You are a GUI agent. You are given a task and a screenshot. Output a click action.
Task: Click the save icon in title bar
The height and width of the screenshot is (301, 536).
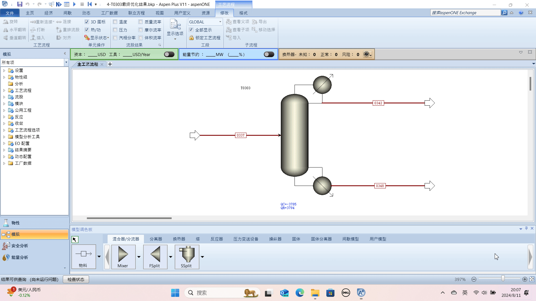(20, 4)
